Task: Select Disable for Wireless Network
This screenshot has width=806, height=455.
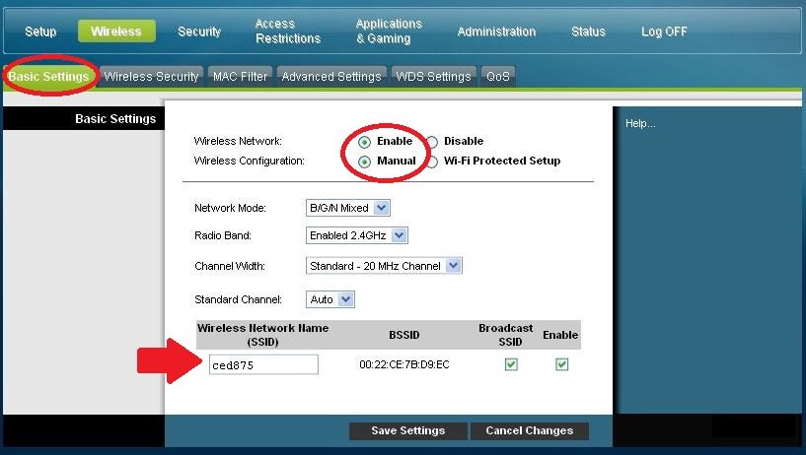Action: point(432,142)
